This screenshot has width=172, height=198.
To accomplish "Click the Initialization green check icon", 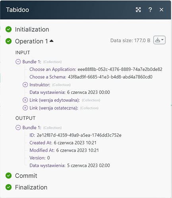I will click(x=9, y=29).
